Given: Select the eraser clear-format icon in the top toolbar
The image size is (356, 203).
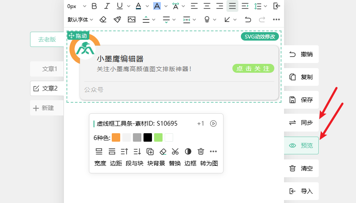Looking at the screenshot, I should tap(103, 19).
